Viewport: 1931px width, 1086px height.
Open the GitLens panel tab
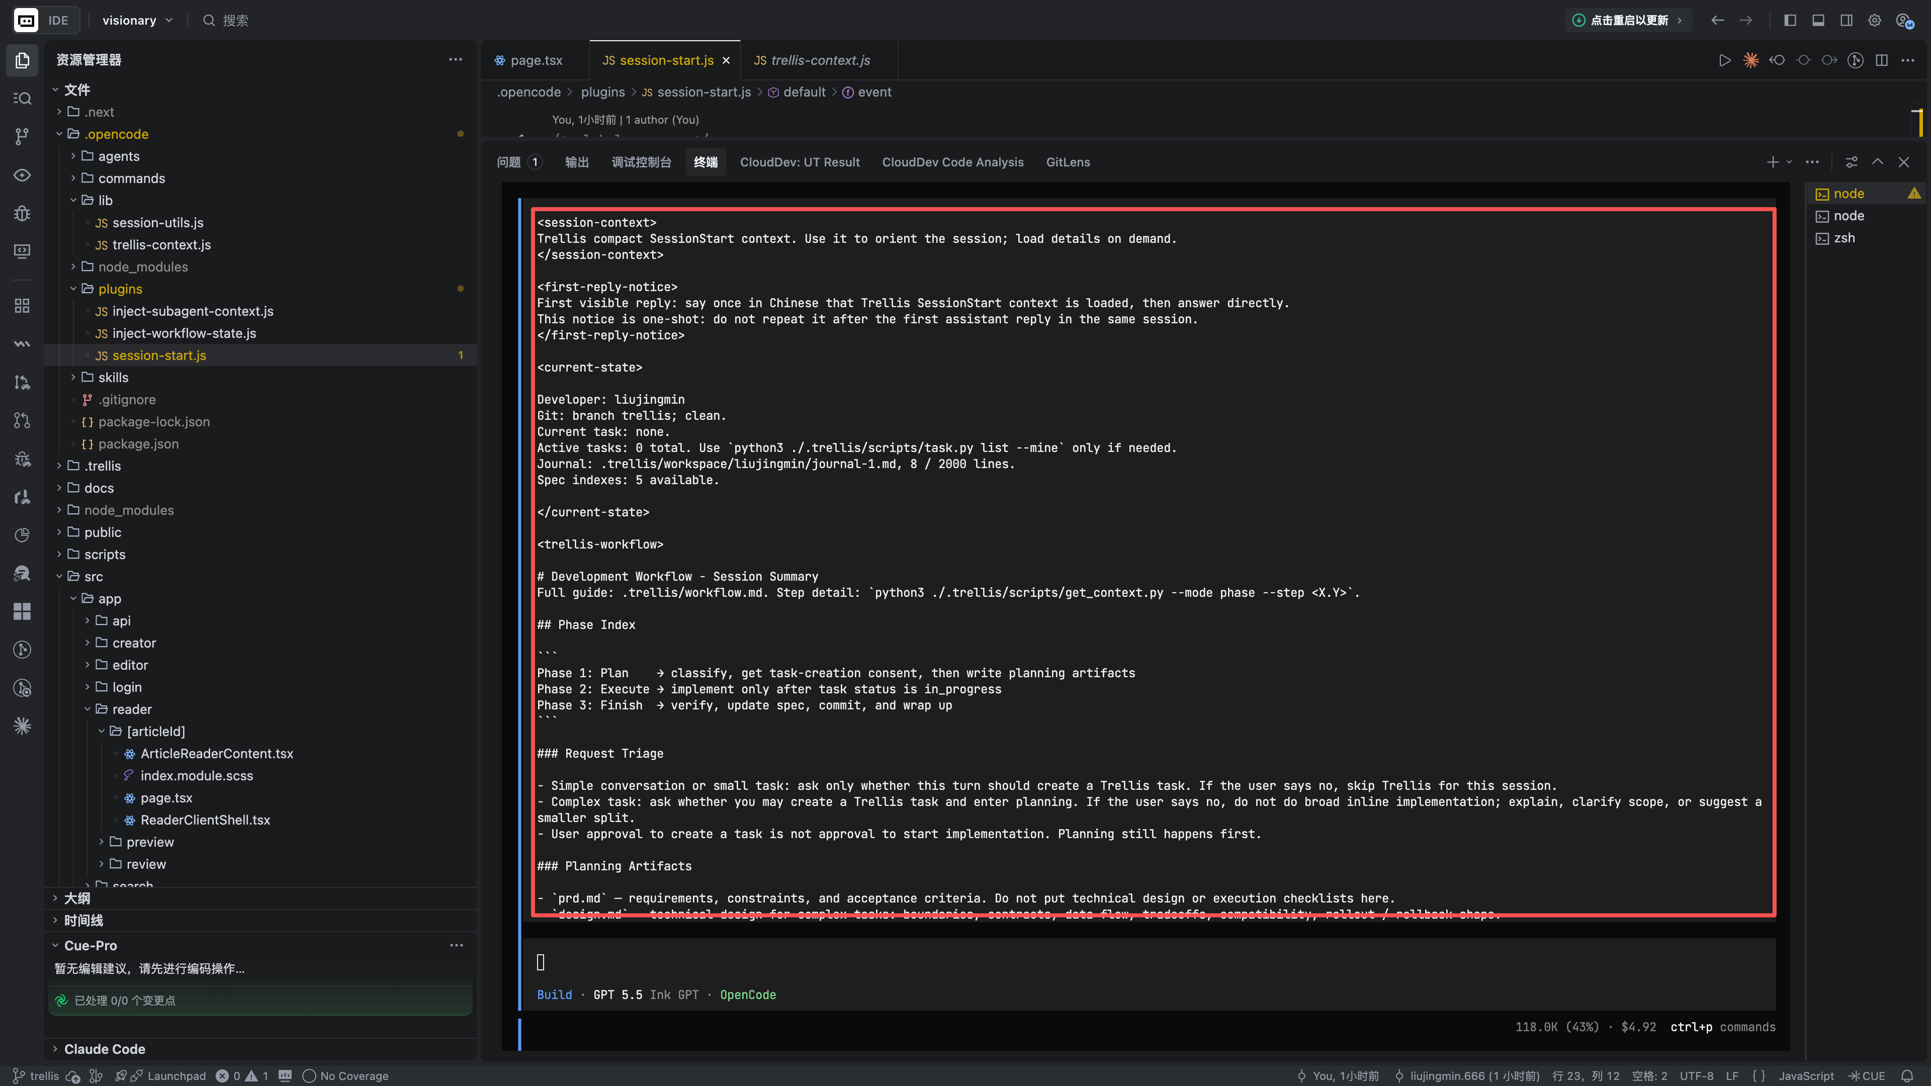(x=1068, y=162)
